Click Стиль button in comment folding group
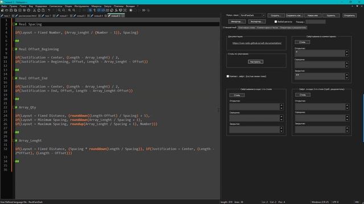This screenshot has width=364, height=204. [302, 42]
